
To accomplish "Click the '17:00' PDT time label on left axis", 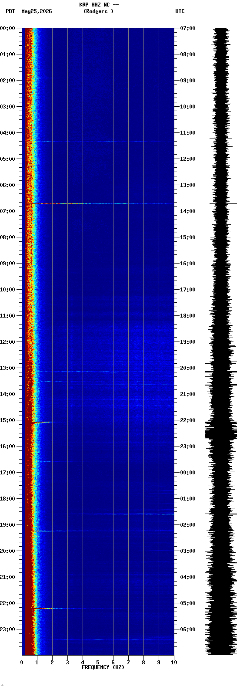I will [x=8, y=473].
